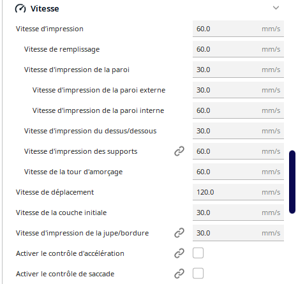Edit the paroi interne speed field
The width and height of the screenshot is (298, 284).
(x=238, y=110)
